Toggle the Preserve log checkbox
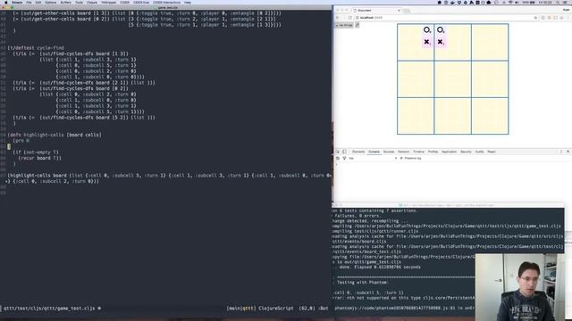This screenshot has height=321, width=572. [401, 159]
